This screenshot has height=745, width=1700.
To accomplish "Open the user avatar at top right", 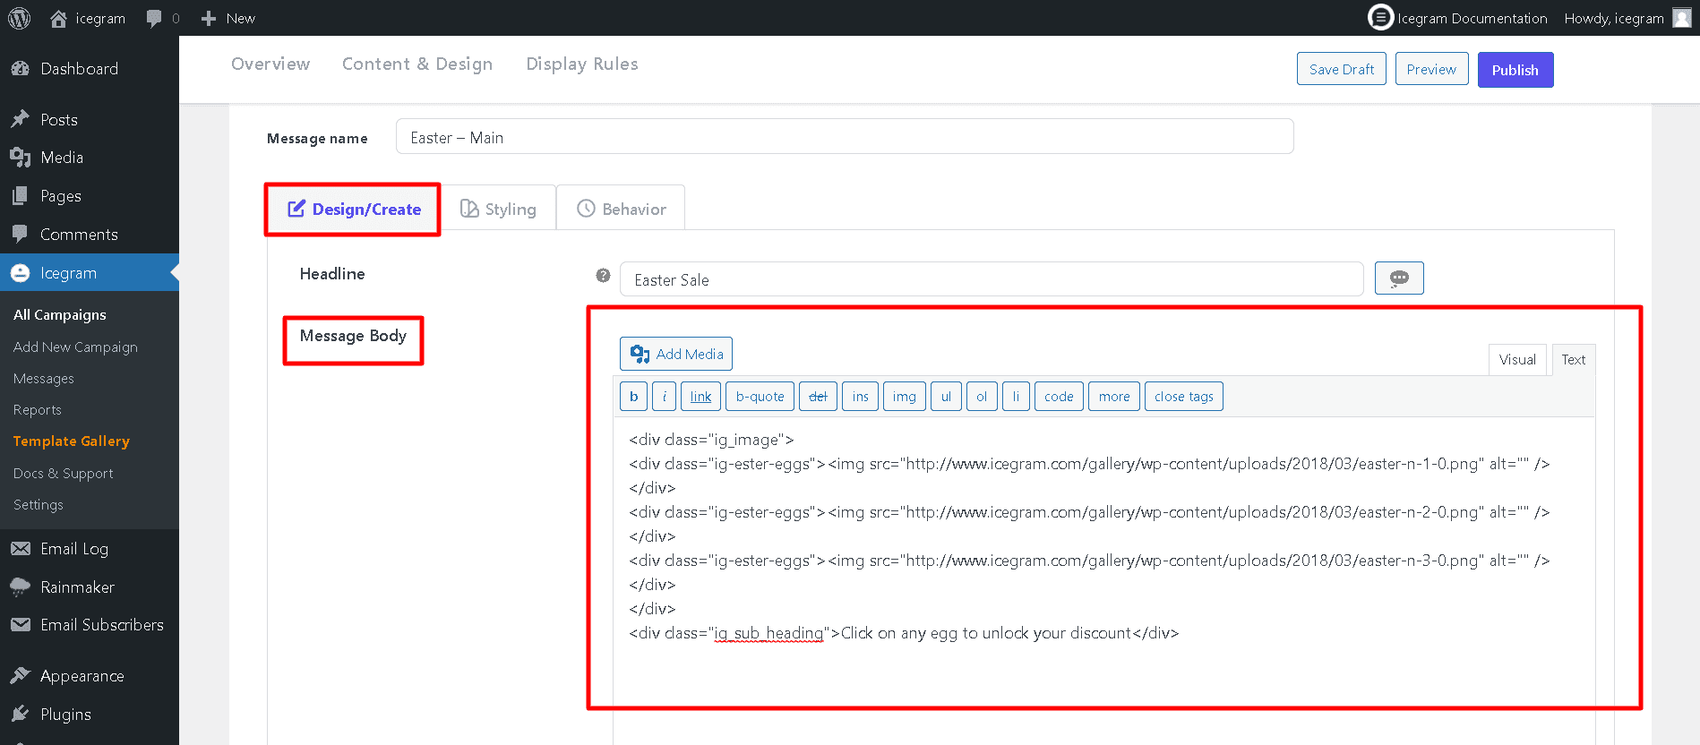I will click(1681, 18).
